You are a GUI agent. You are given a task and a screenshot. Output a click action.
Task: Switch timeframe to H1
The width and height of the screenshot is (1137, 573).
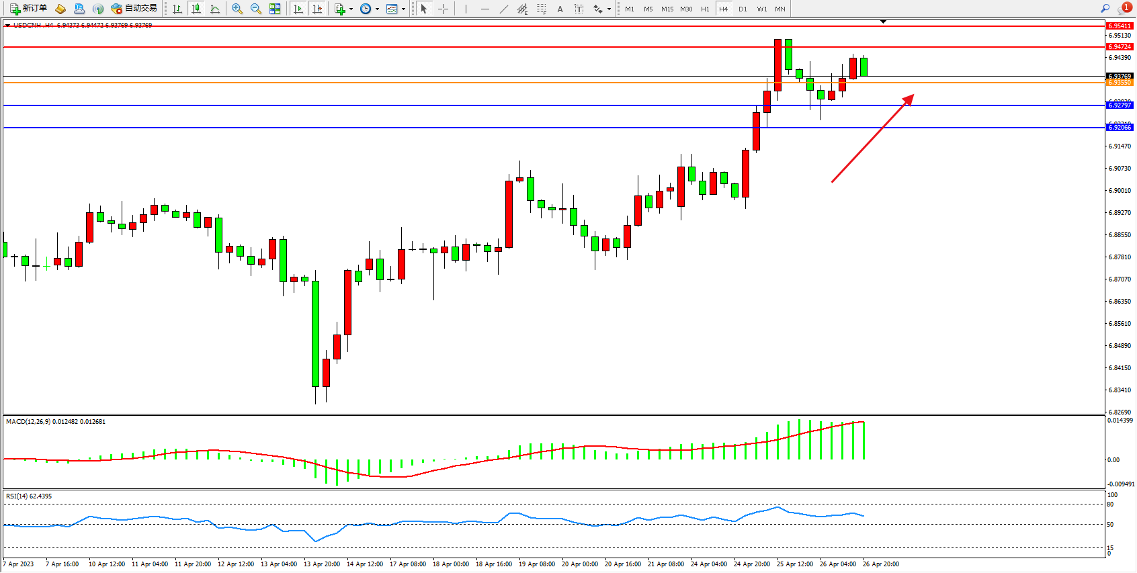[x=705, y=9]
